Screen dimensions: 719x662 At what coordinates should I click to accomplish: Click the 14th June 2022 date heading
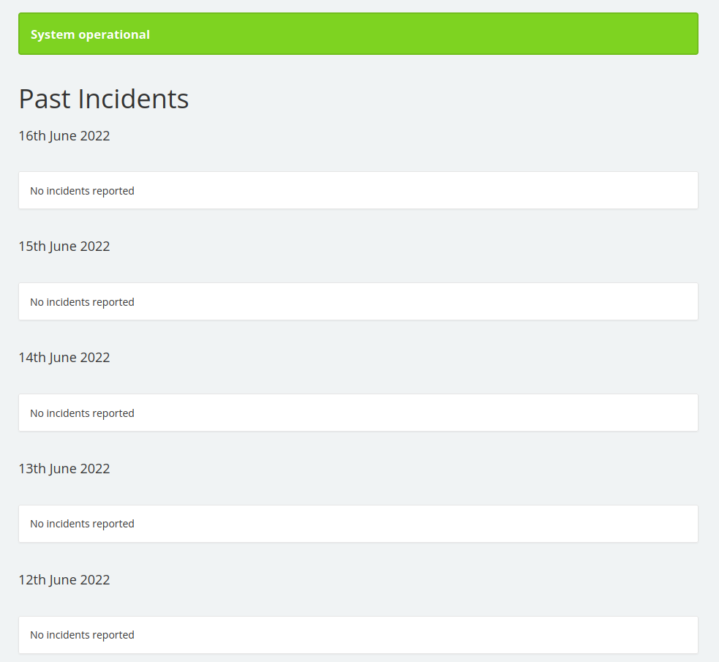(64, 358)
